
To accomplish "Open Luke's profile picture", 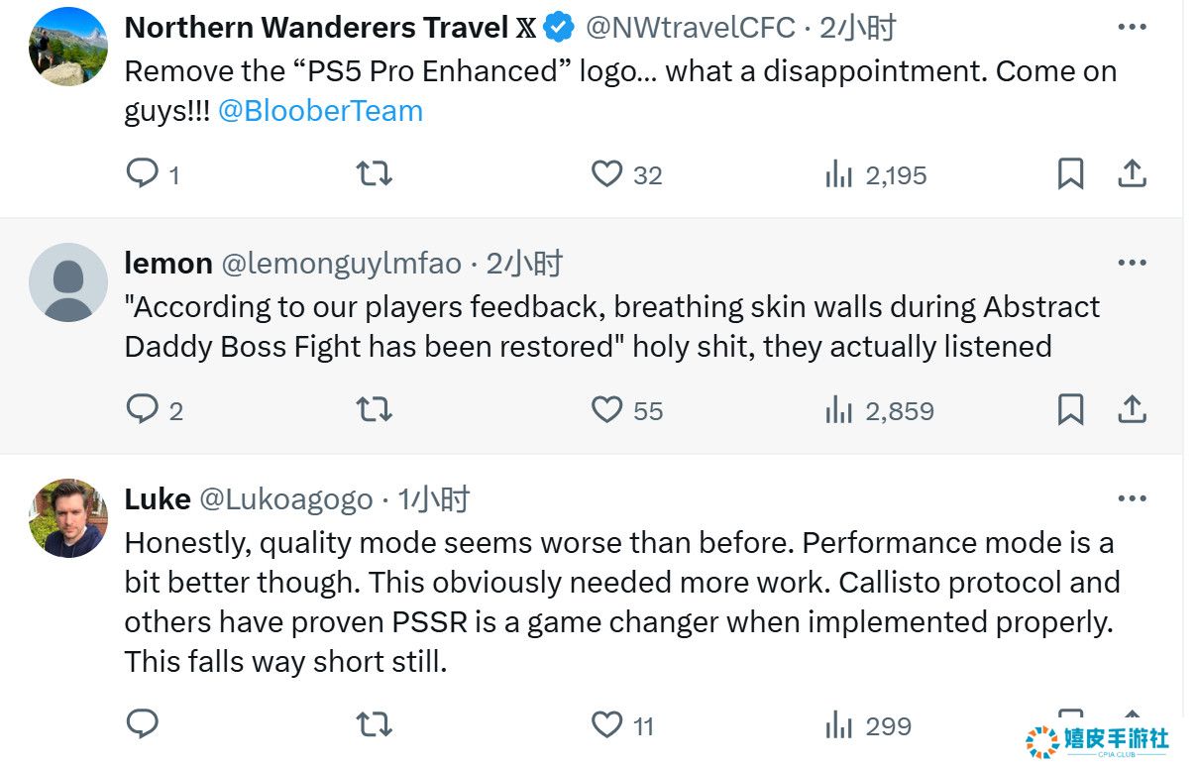I will (68, 517).
